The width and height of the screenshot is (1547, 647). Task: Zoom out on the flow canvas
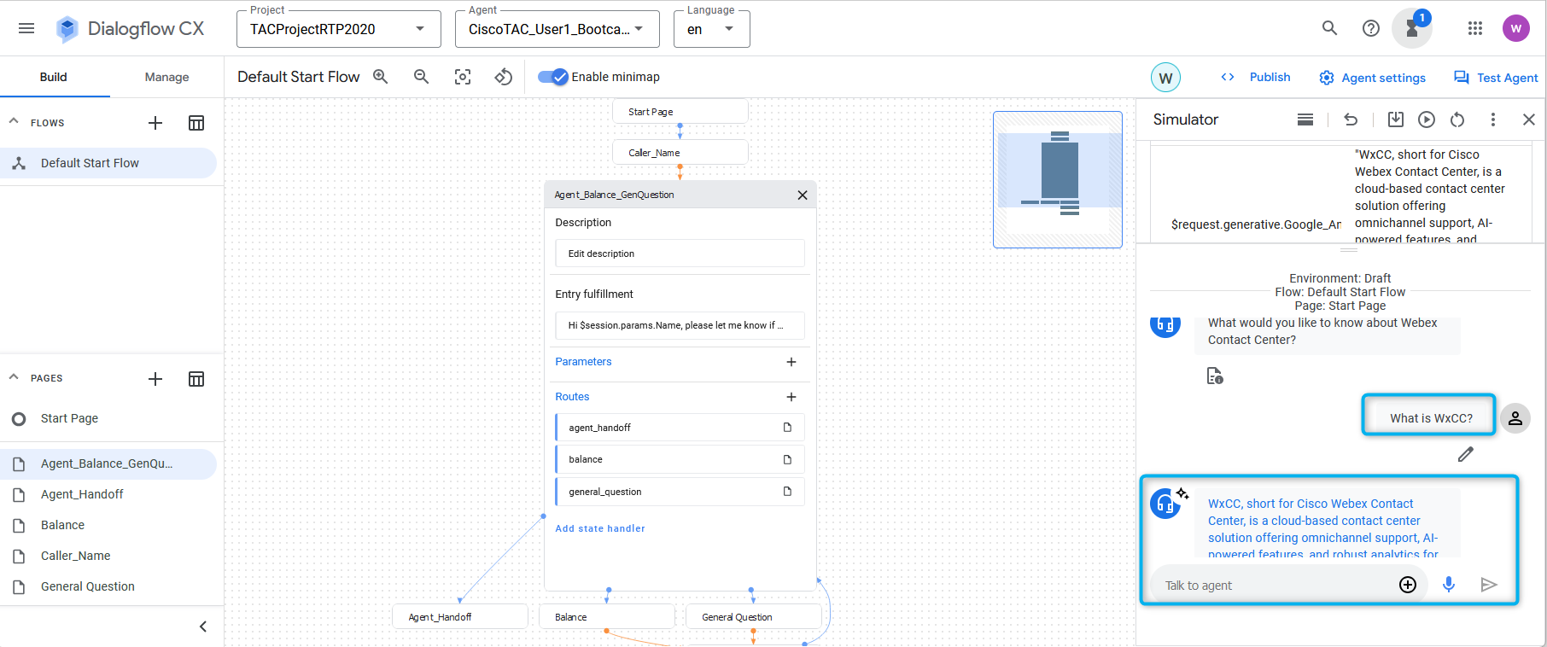pyautogui.click(x=421, y=77)
